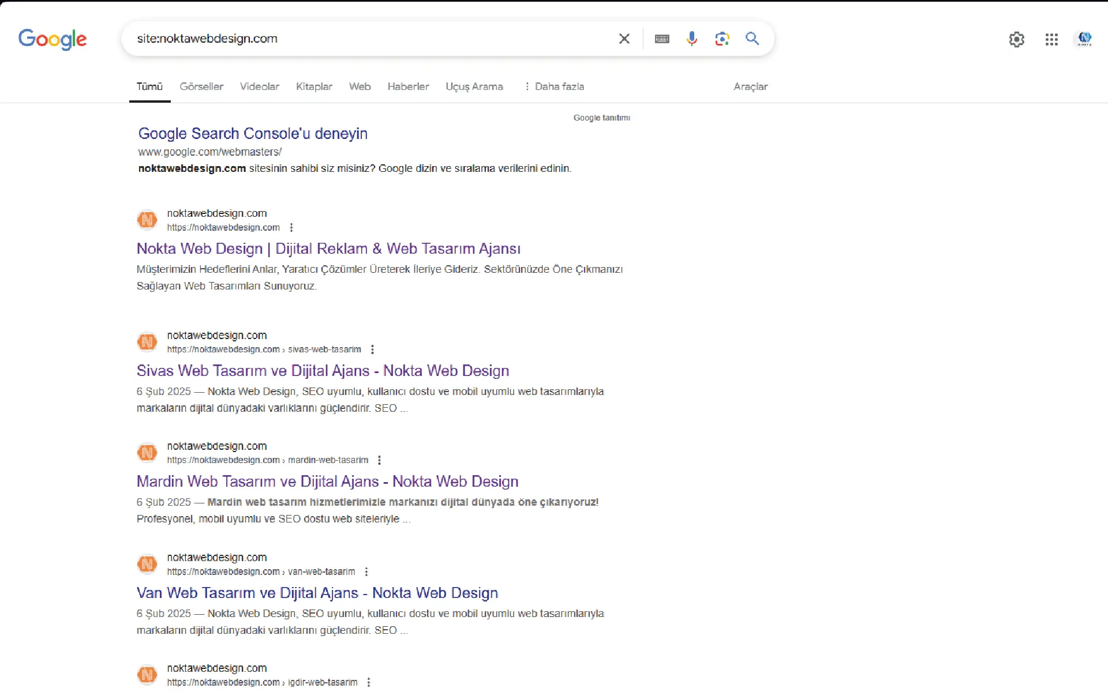Open the Google Search Console'u deneyin link
Image resolution: width=1108 pixels, height=692 pixels.
(252, 133)
